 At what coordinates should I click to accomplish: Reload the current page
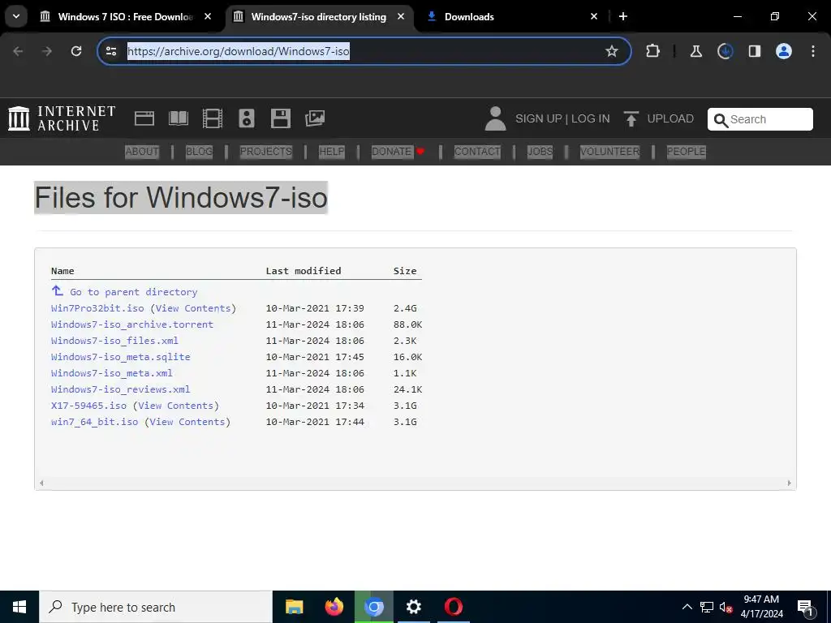coord(76,51)
